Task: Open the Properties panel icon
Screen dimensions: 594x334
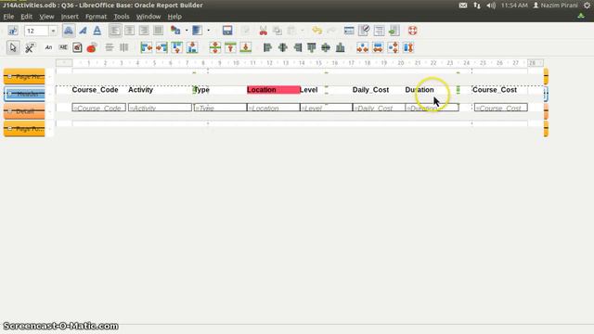Action: coord(364,31)
